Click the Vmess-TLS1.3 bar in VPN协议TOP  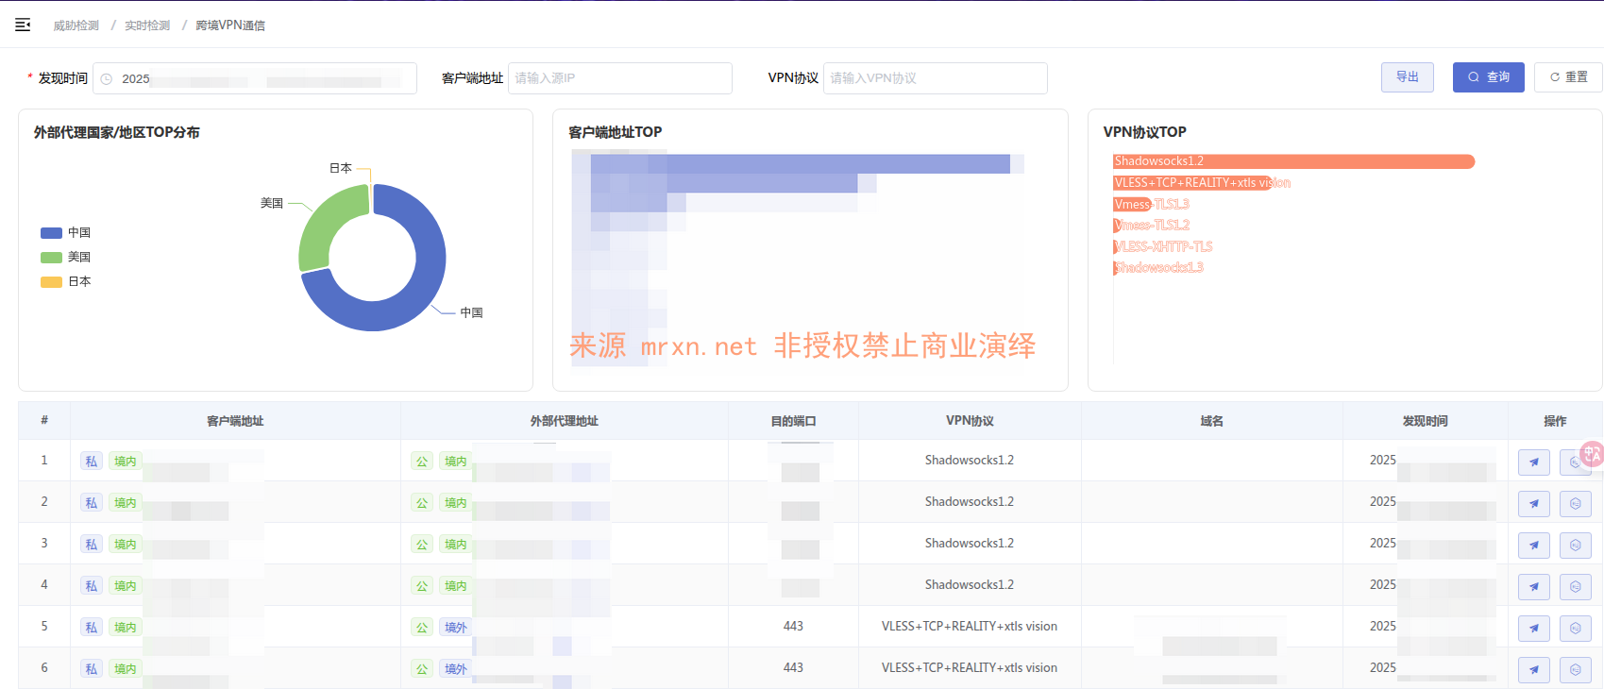click(x=1132, y=204)
